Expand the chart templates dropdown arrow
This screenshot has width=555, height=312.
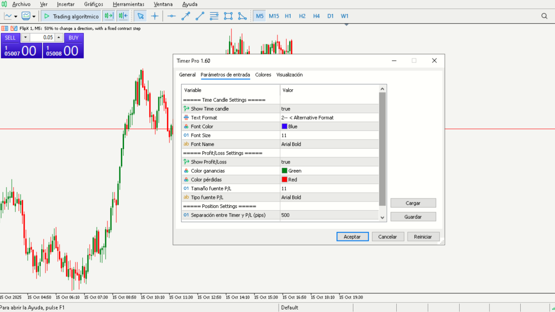click(34, 16)
